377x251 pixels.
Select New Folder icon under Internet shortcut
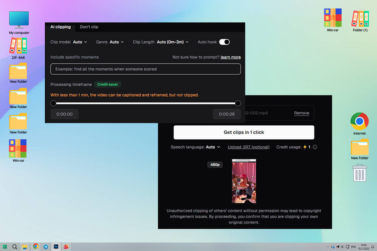(360, 149)
